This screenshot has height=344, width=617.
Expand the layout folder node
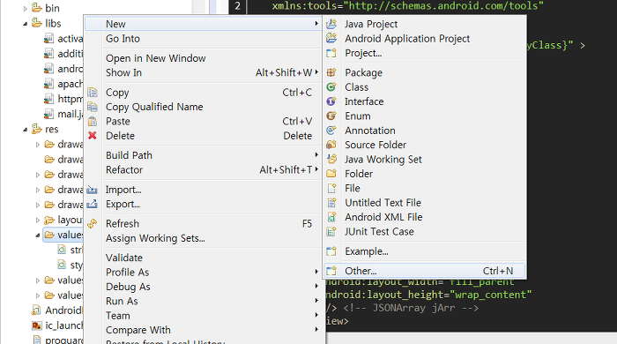[x=38, y=220]
